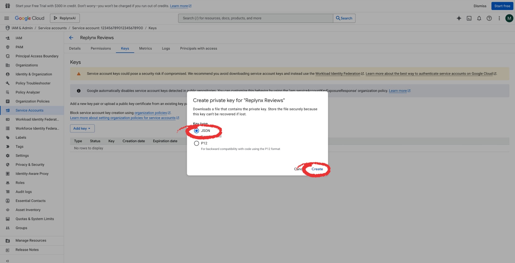The width and height of the screenshot is (515, 263).
Task: Click the Search button
Action: click(344, 18)
